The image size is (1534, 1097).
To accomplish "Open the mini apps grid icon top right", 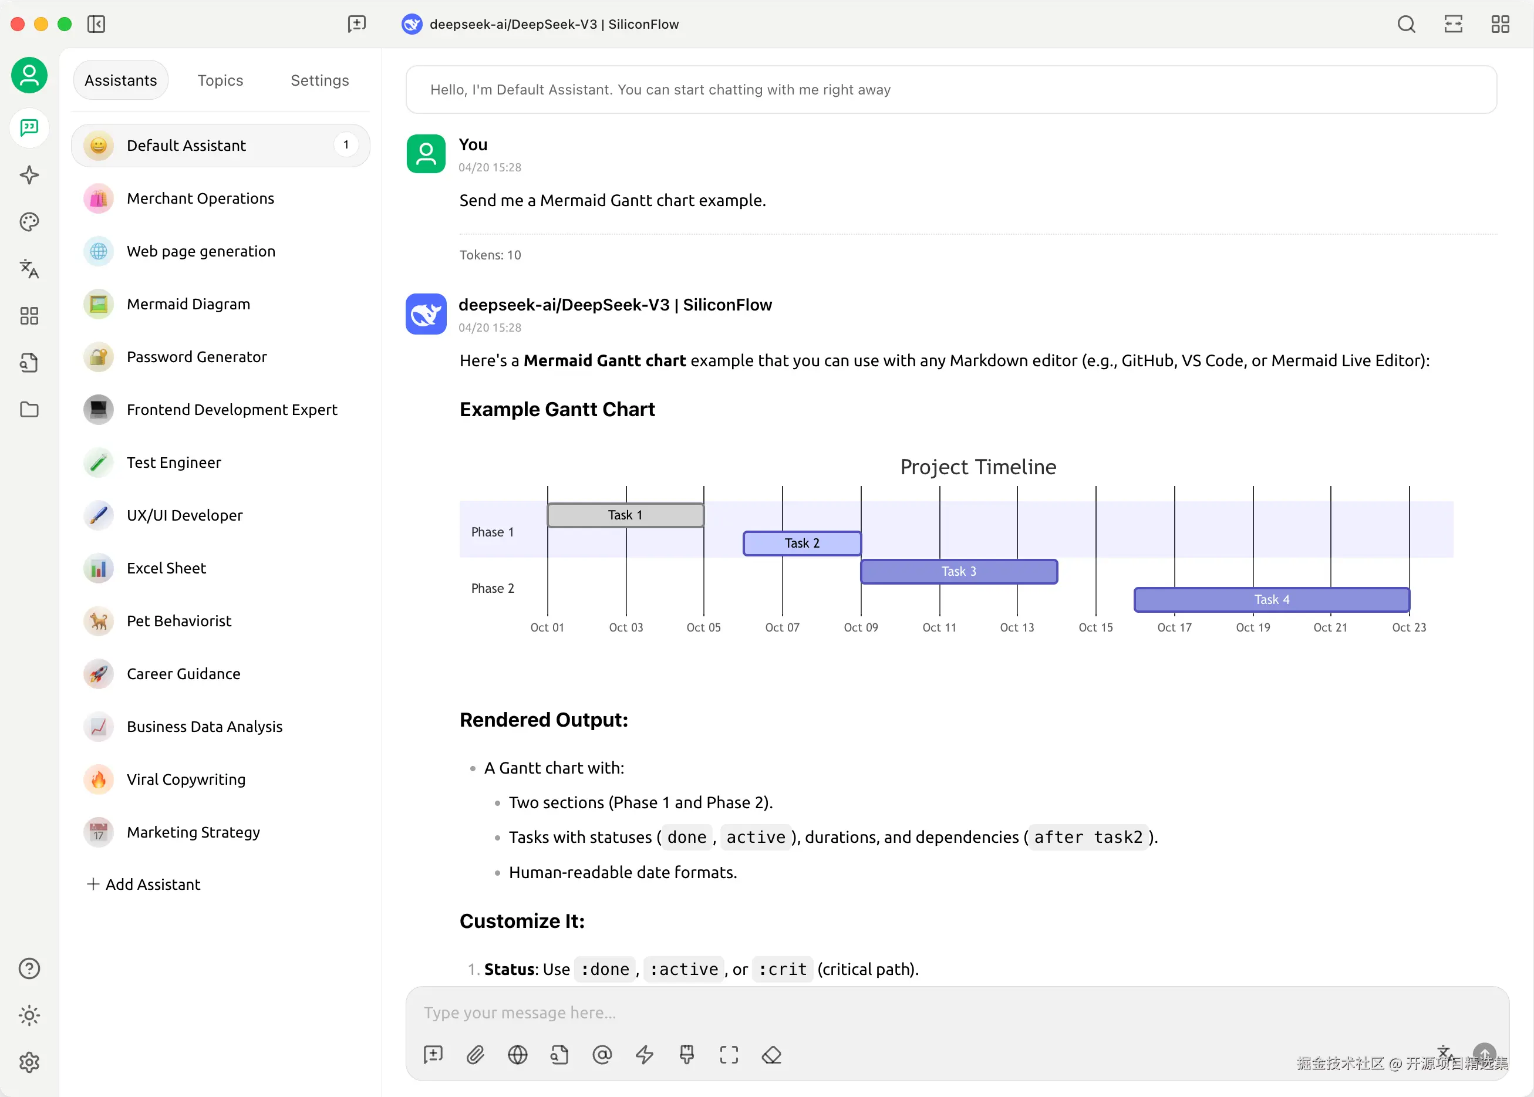I will (1500, 24).
